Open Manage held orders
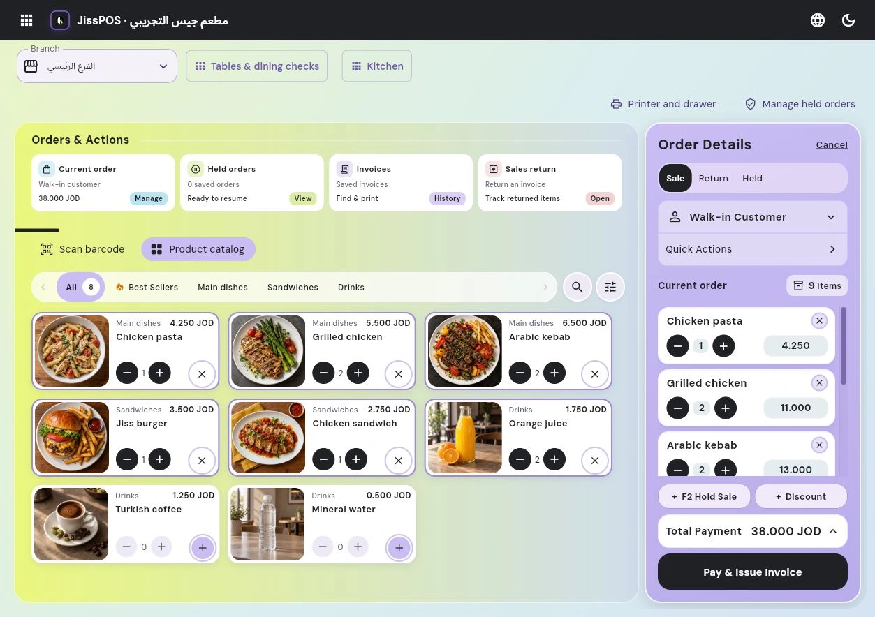Image resolution: width=875 pixels, height=617 pixels. tap(800, 104)
